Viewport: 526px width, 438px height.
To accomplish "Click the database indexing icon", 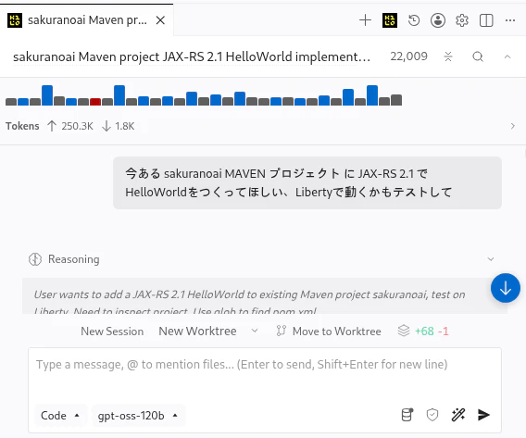I will pos(407,415).
